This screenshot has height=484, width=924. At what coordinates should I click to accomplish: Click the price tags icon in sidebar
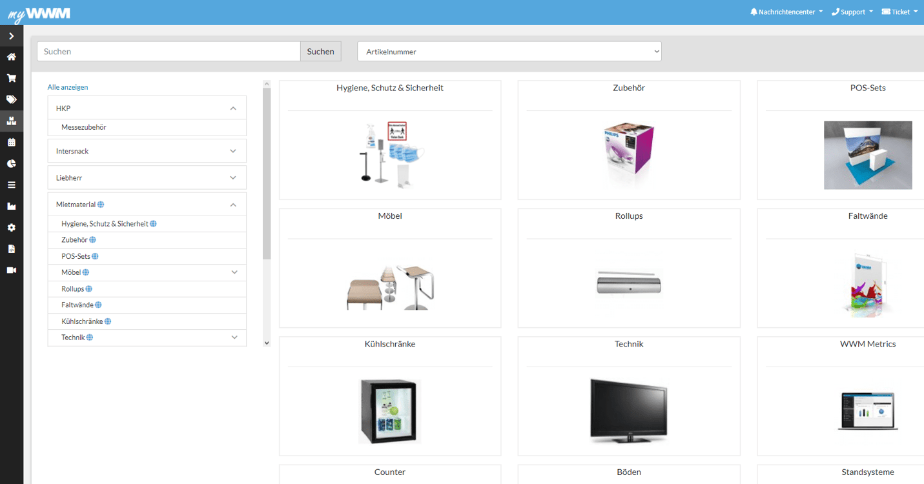pos(11,99)
